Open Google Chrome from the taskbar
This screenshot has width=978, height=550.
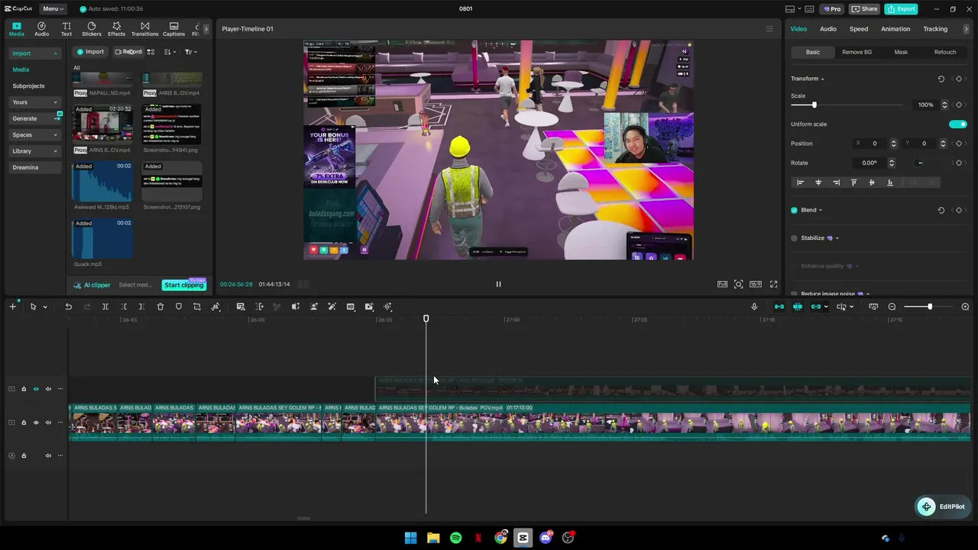(500, 538)
